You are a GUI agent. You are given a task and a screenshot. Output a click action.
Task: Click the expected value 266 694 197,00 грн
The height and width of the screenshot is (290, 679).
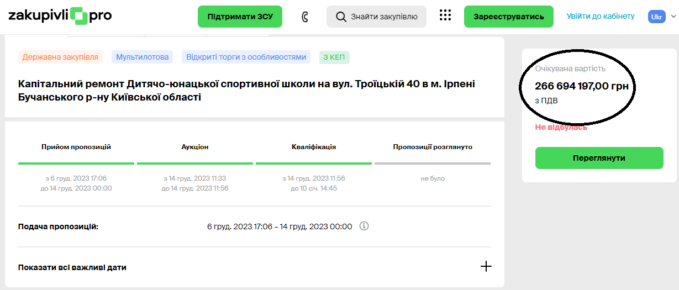pyautogui.click(x=582, y=86)
